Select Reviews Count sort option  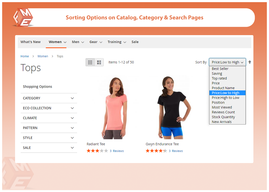(x=228, y=112)
